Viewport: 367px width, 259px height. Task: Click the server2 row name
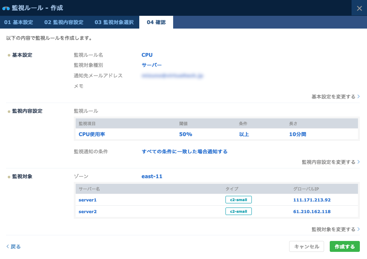click(88, 212)
